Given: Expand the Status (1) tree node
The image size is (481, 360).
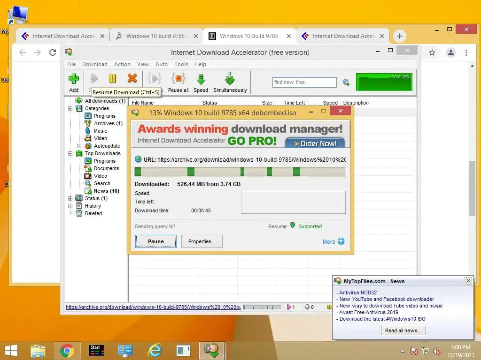Looking at the screenshot, I should [70, 198].
